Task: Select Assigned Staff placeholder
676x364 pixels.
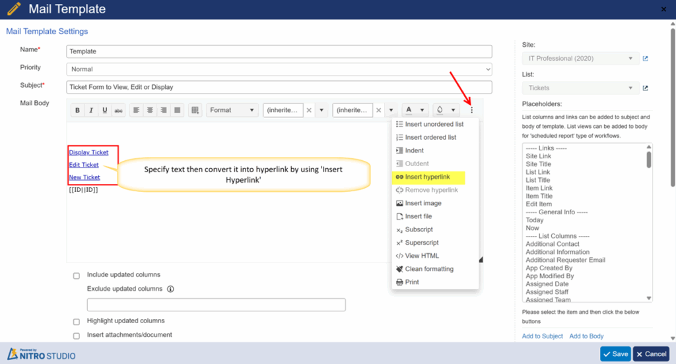Action: point(547,291)
